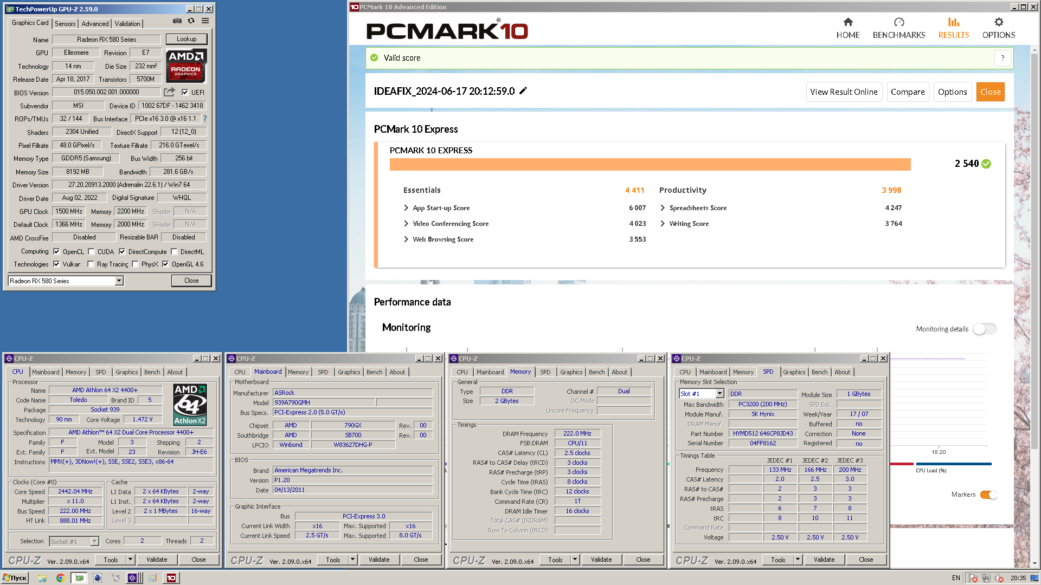Expand the Video Conferencing Score row
The height and width of the screenshot is (585, 1041).
point(406,224)
